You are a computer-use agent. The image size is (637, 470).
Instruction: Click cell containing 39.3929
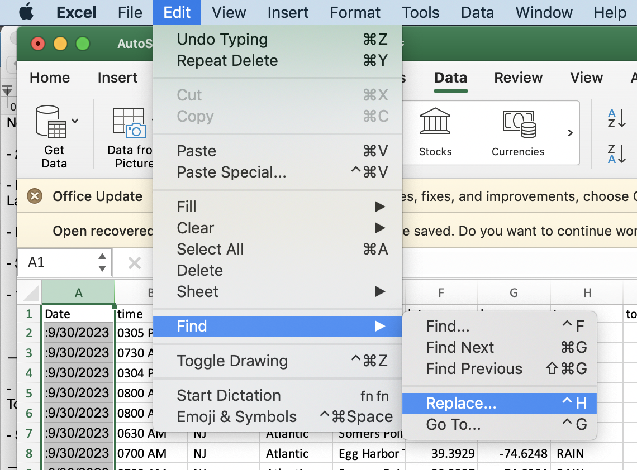(x=441, y=453)
